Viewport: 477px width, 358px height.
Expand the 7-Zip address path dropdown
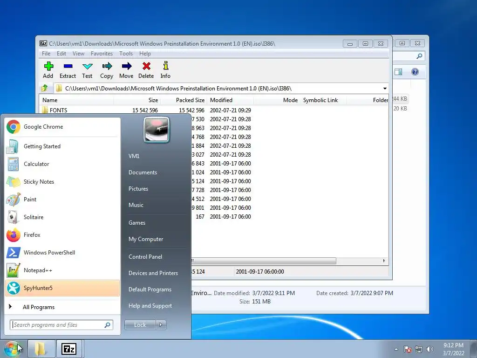pos(385,89)
